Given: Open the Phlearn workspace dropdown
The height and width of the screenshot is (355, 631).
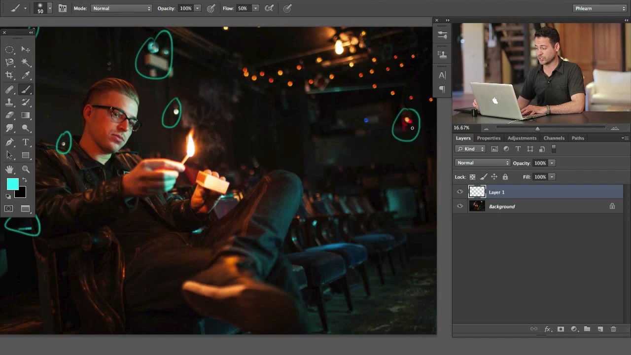Looking at the screenshot, I should 600,8.
